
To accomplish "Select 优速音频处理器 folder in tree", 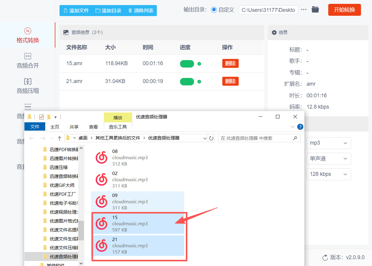I will click(51, 256).
